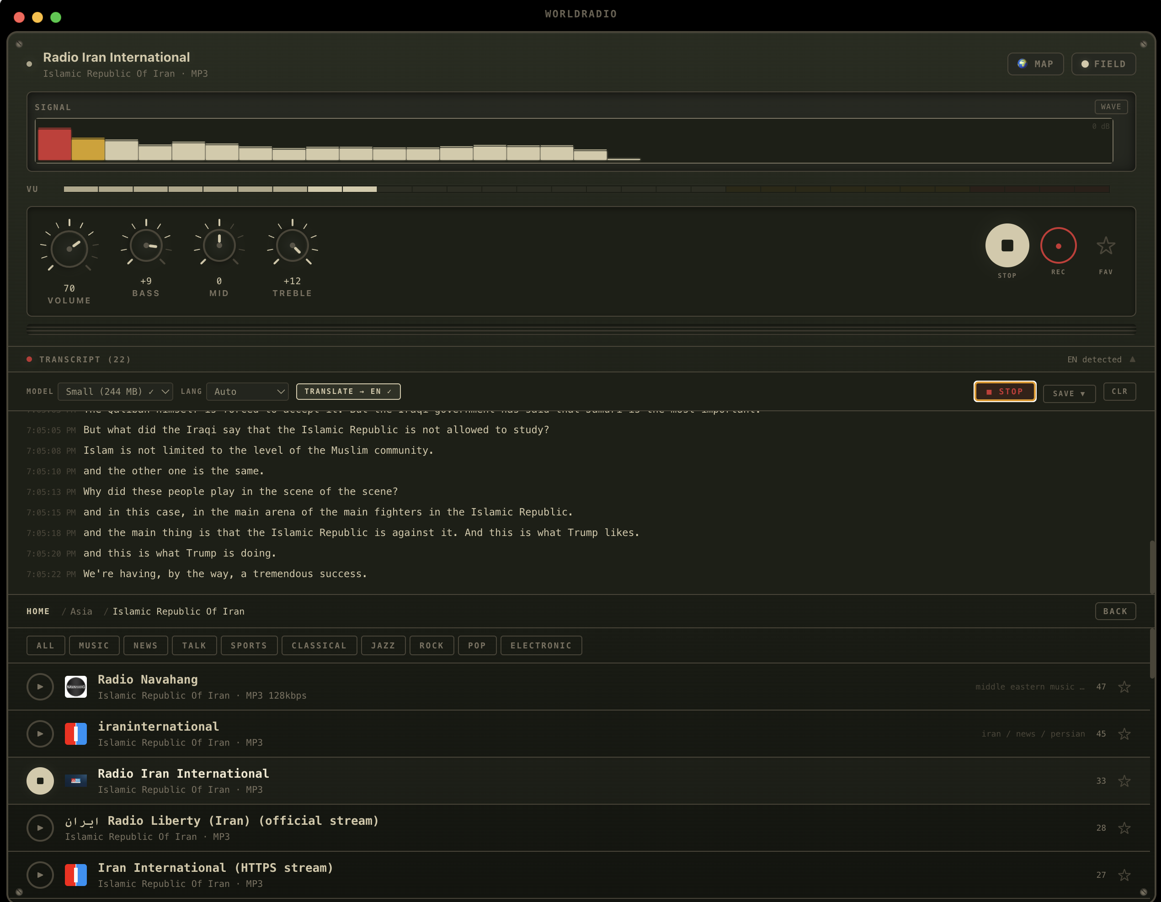Viewport: 1161px width, 902px height.
Task: Filter stations by NEWS genre
Action: (x=146, y=645)
